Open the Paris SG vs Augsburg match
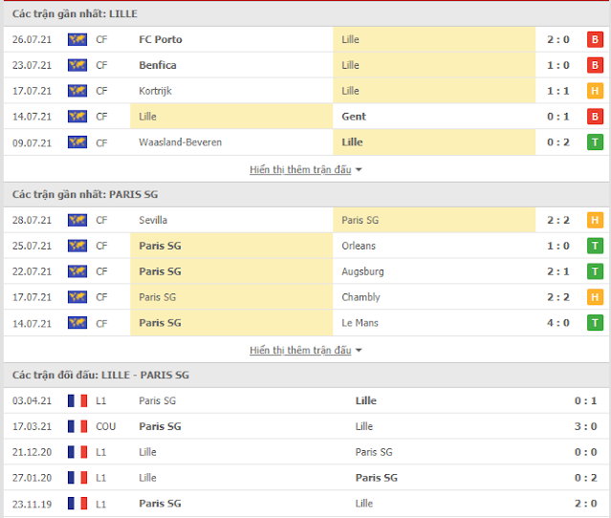Viewport: 611px width, 518px height. (306, 271)
